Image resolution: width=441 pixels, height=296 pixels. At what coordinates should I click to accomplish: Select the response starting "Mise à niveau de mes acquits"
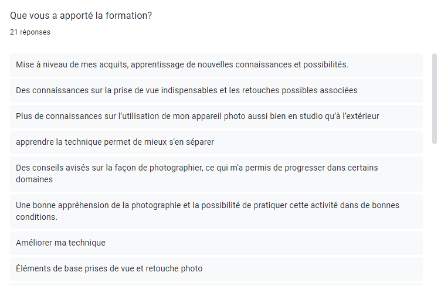[x=182, y=64]
